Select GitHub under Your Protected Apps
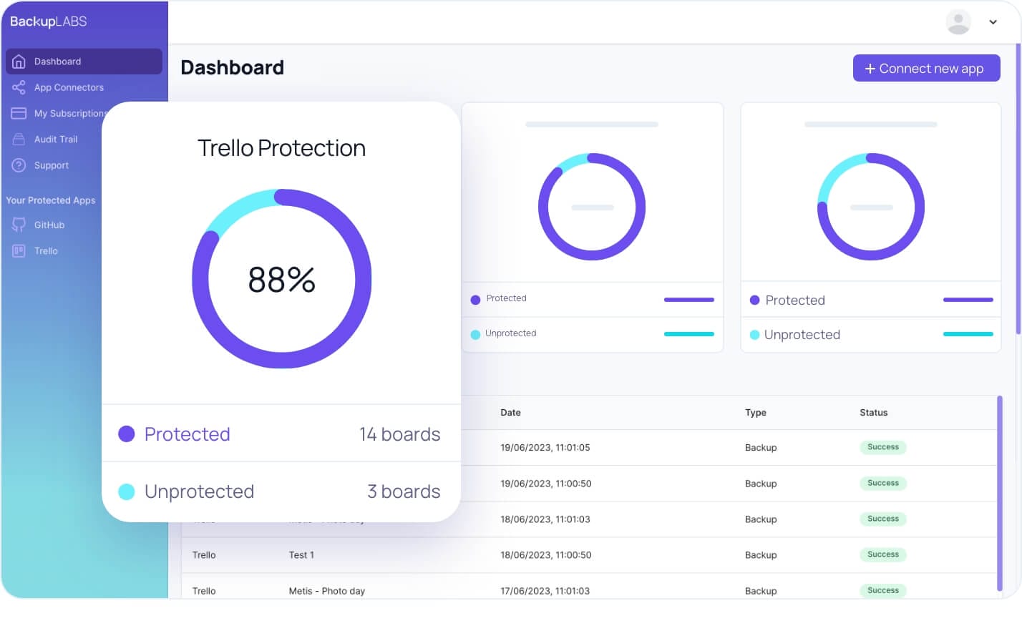 49,225
